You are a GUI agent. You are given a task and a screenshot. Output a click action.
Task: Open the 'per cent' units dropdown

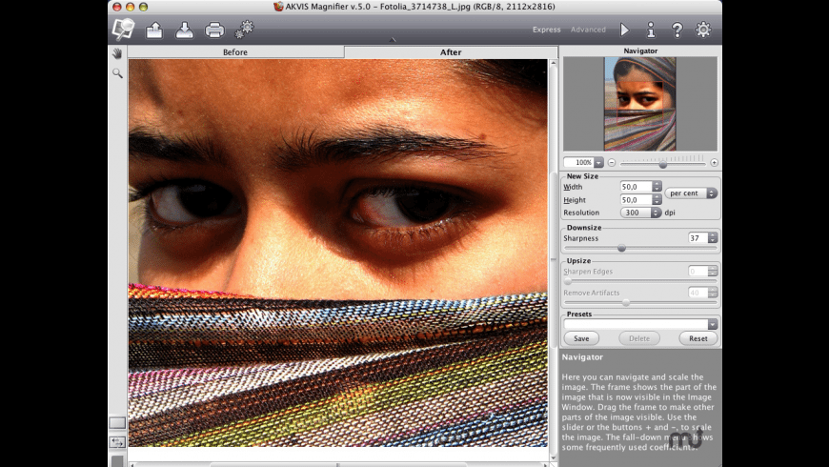(692, 193)
